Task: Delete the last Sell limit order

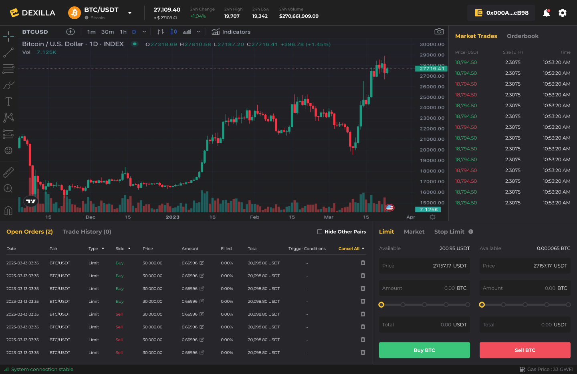Action: click(363, 352)
